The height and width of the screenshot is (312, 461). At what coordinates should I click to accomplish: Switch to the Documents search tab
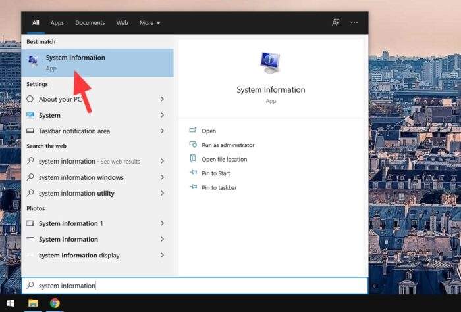[90, 22]
